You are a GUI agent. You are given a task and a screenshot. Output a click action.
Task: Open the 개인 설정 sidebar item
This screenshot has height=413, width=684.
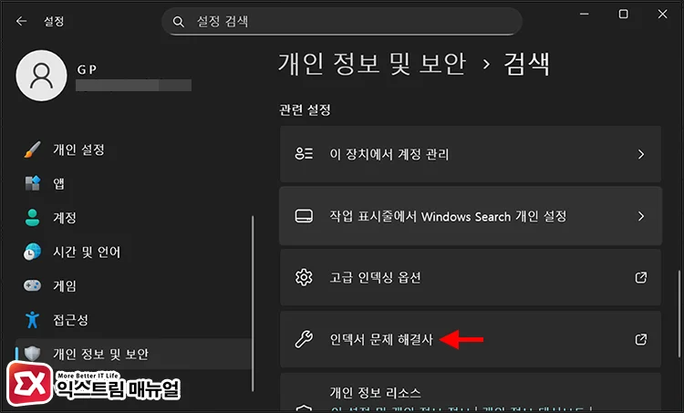(x=133, y=150)
